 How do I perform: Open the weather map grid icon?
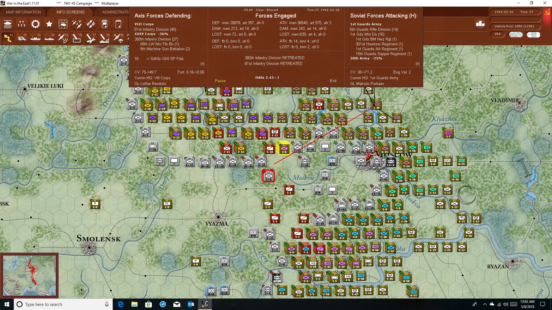coord(63,24)
